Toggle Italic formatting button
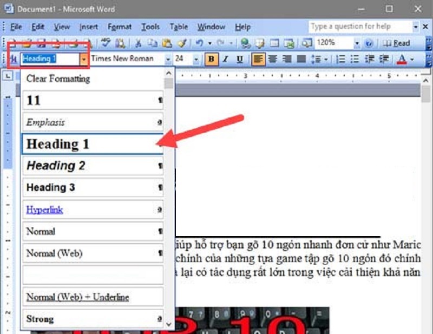 tap(226, 59)
